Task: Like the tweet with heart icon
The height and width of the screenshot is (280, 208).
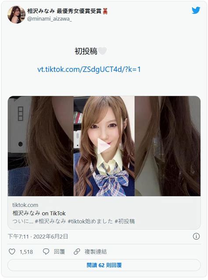Action: (x=12, y=252)
